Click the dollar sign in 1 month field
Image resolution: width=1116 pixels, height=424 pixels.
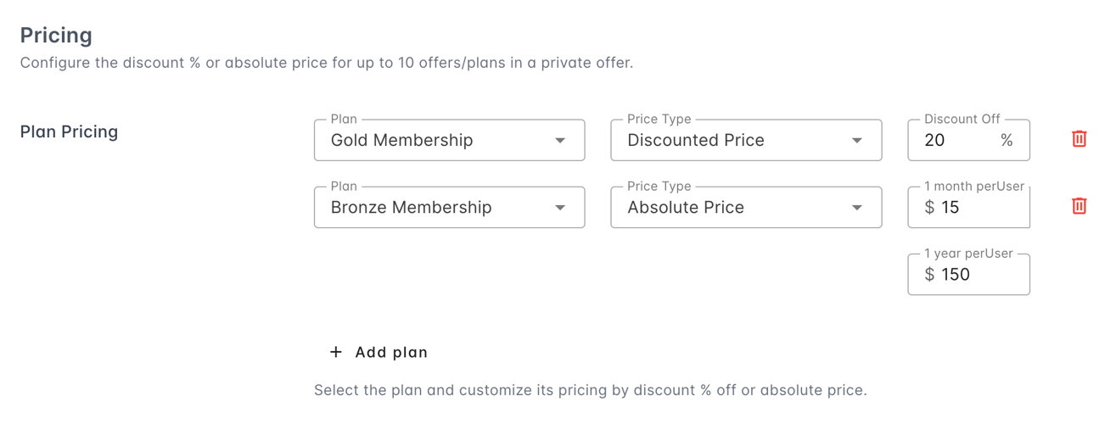(929, 207)
